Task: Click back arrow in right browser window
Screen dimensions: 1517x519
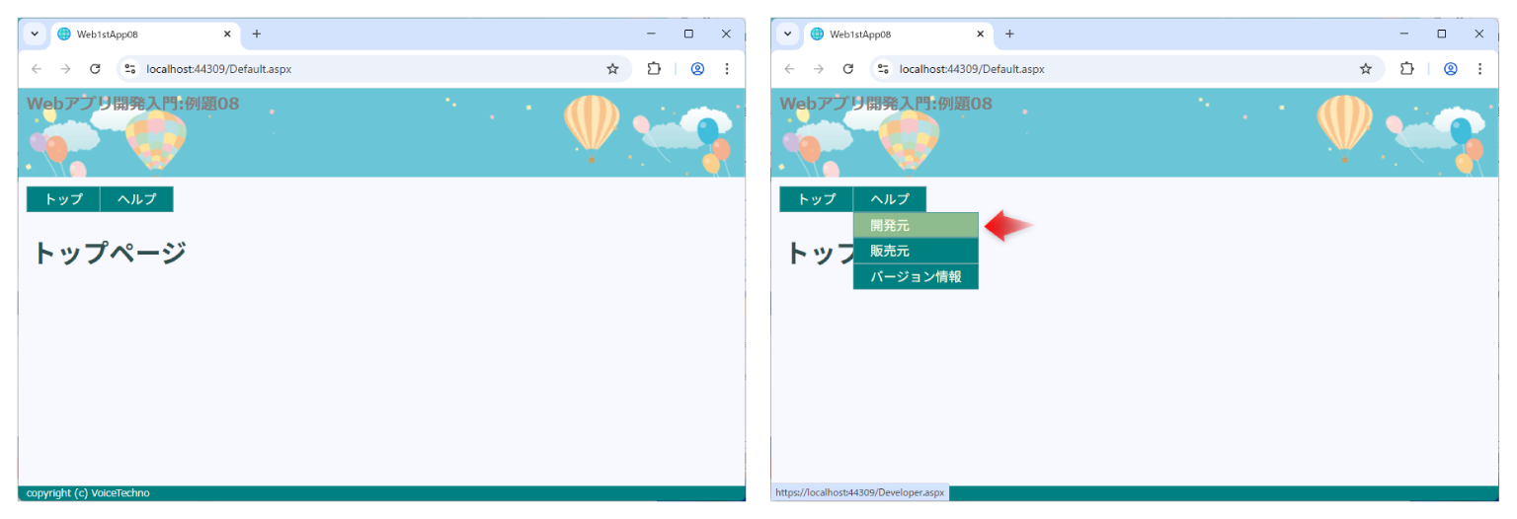Action: [x=789, y=69]
